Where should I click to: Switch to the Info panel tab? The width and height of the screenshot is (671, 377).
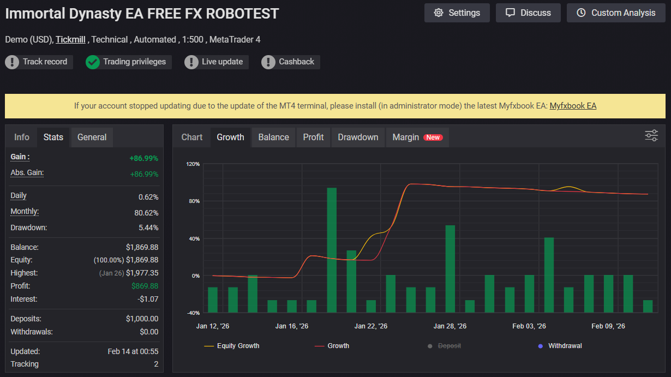pos(22,137)
